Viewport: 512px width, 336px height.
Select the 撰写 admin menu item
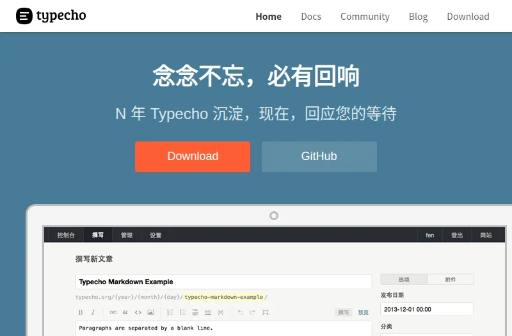(x=98, y=235)
